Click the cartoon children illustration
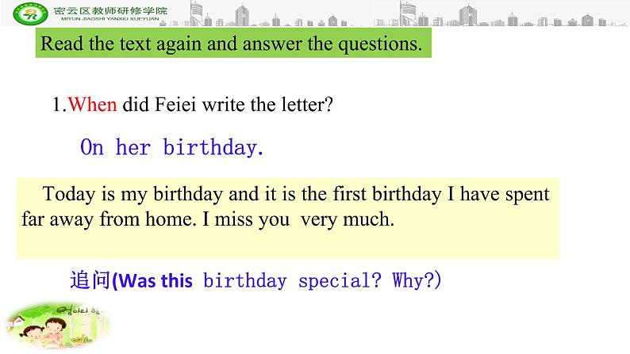This screenshot has width=630, height=354. pyautogui.click(x=56, y=324)
